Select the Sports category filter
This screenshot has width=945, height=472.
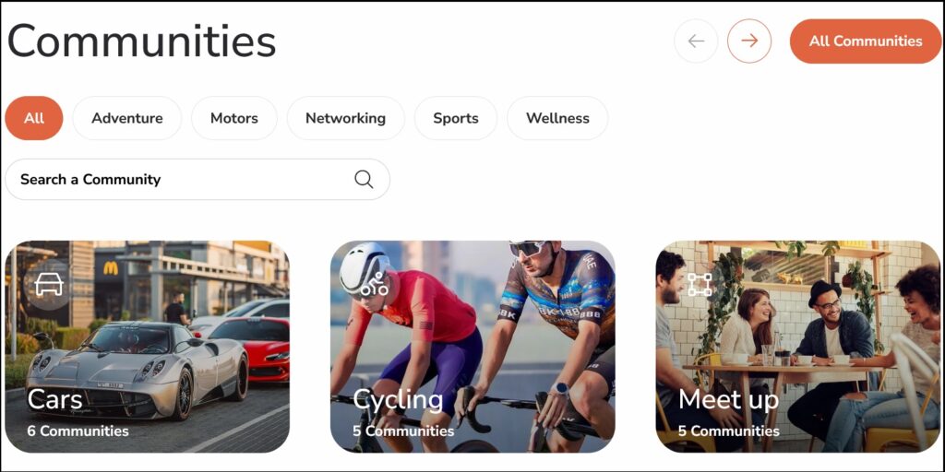(456, 118)
